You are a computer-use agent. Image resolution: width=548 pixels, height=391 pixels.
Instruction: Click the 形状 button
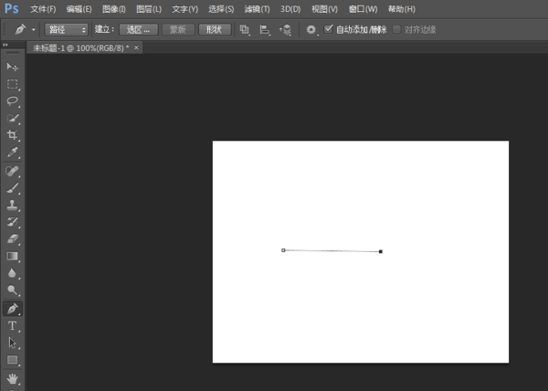(x=215, y=30)
